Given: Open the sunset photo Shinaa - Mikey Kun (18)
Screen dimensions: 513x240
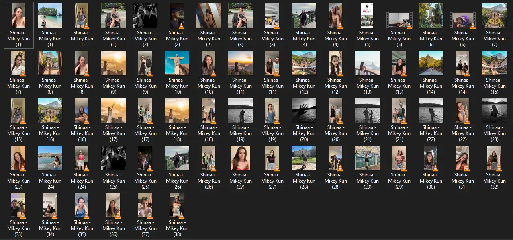Looking at the screenshot, I should pyautogui.click(x=177, y=111).
